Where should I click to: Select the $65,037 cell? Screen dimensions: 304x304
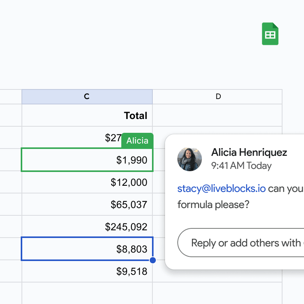coord(87,204)
